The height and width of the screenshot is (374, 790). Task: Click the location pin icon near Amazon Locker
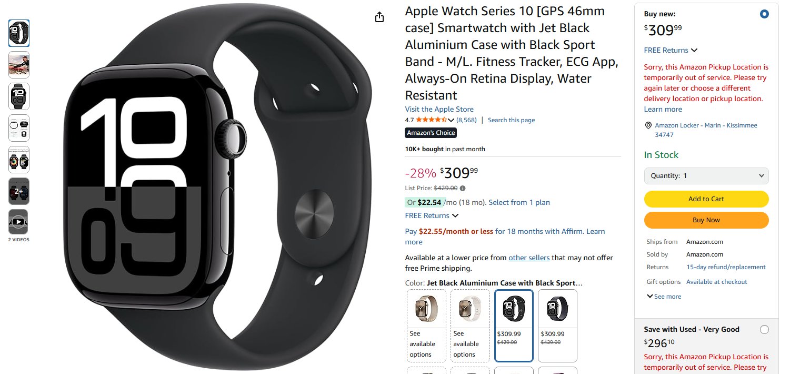(648, 125)
